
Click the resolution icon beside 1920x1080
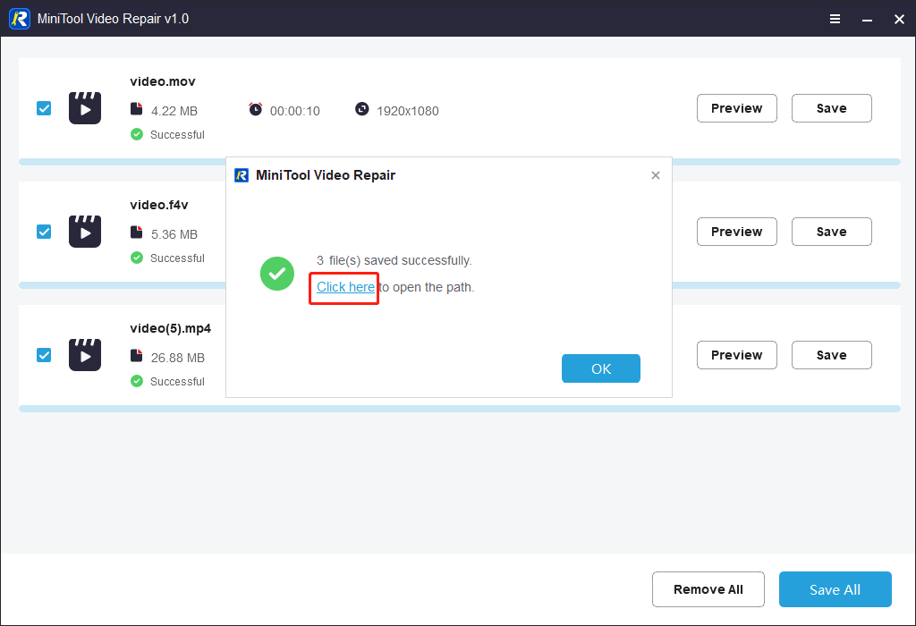[362, 108]
